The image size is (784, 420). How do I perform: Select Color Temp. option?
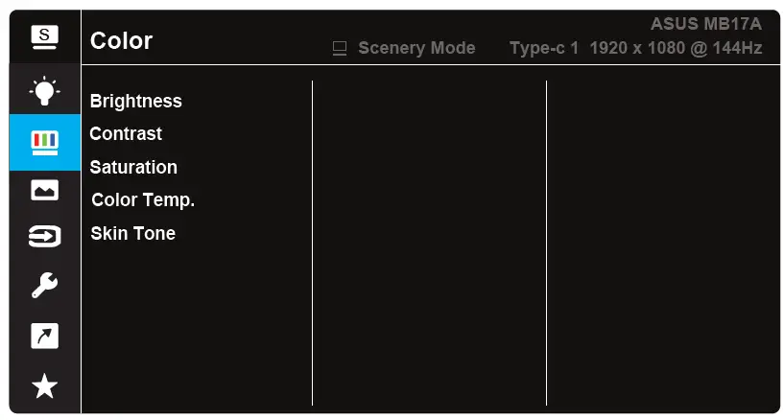coord(143,200)
